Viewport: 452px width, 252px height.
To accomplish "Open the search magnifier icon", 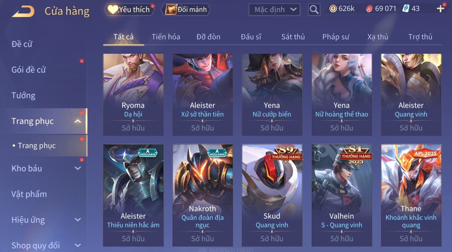I will click(x=314, y=10).
